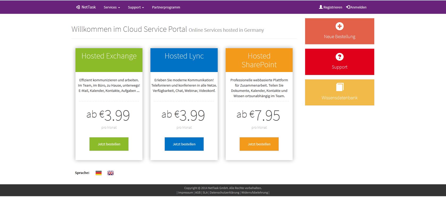The height and width of the screenshot is (197, 446).
Task: Select the Hosted SharePoint card header
Action: 259,60
